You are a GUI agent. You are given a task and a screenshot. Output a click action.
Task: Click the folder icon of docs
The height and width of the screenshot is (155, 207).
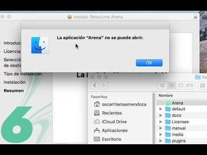[168, 115]
